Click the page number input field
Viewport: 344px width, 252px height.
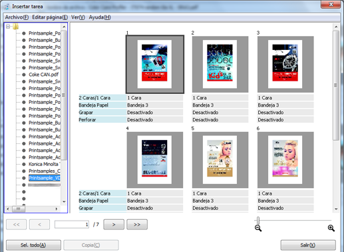(x=72, y=225)
